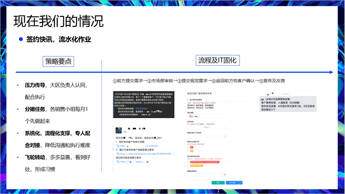Click the sender avatar in chat message
The image size is (345, 194).
pos(119,130)
